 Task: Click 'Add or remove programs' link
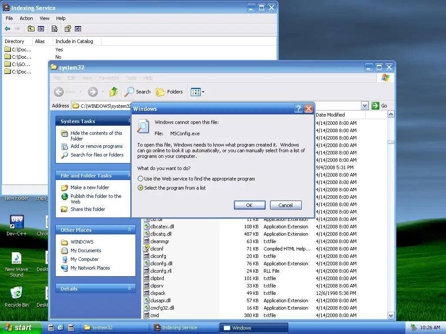pos(96,146)
